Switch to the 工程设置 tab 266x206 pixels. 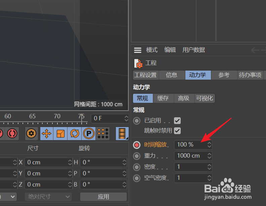146,75
